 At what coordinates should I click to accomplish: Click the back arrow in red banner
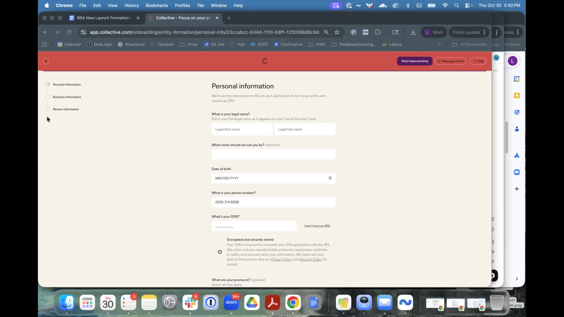(x=46, y=61)
